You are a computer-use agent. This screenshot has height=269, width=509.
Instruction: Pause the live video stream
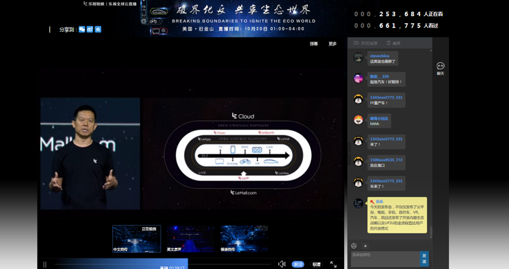[45, 265]
